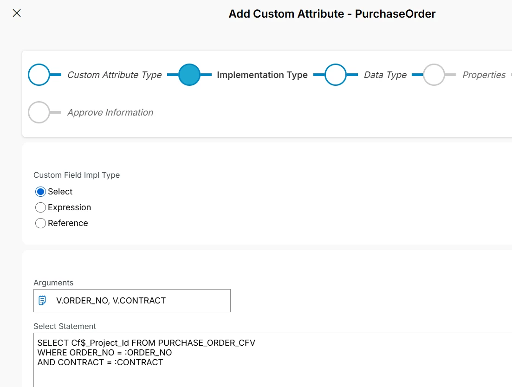
Task: Click the Select Statement field label
Action: [65, 326]
